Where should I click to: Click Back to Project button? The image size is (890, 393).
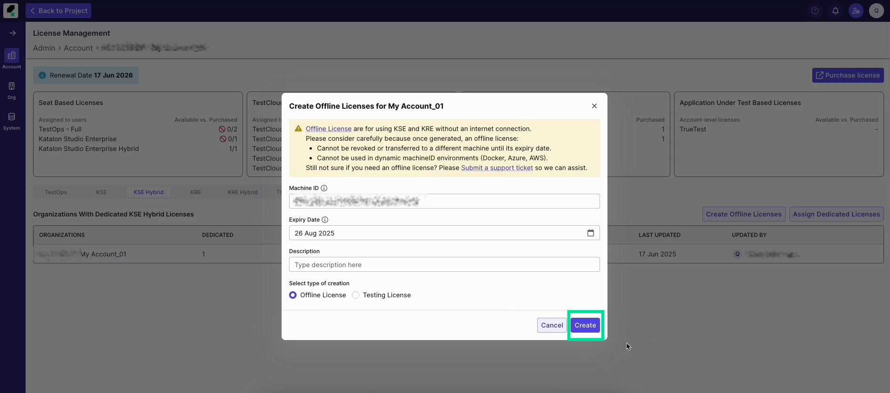pos(59,11)
